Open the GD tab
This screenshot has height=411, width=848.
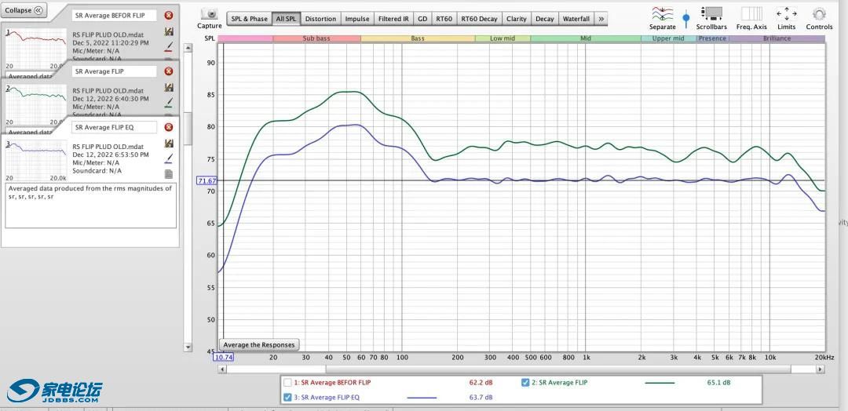pyautogui.click(x=422, y=19)
